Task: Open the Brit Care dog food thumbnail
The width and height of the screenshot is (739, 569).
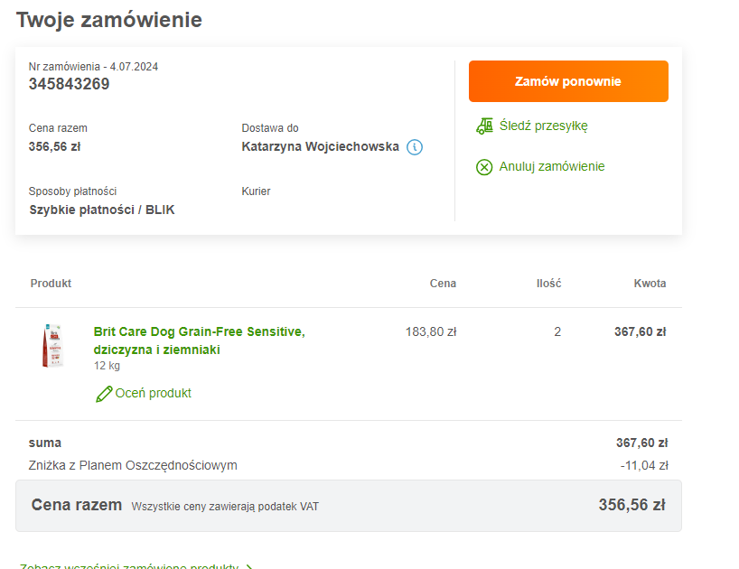Action: (x=52, y=345)
